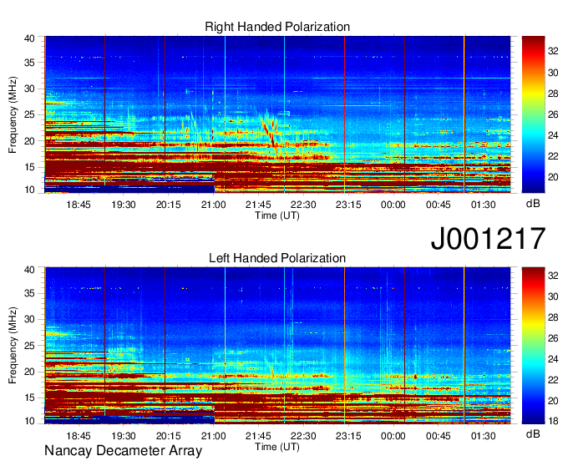Click the 00:00 time tick of Right Handed plot
The height and width of the screenshot is (461, 568).
point(393,205)
